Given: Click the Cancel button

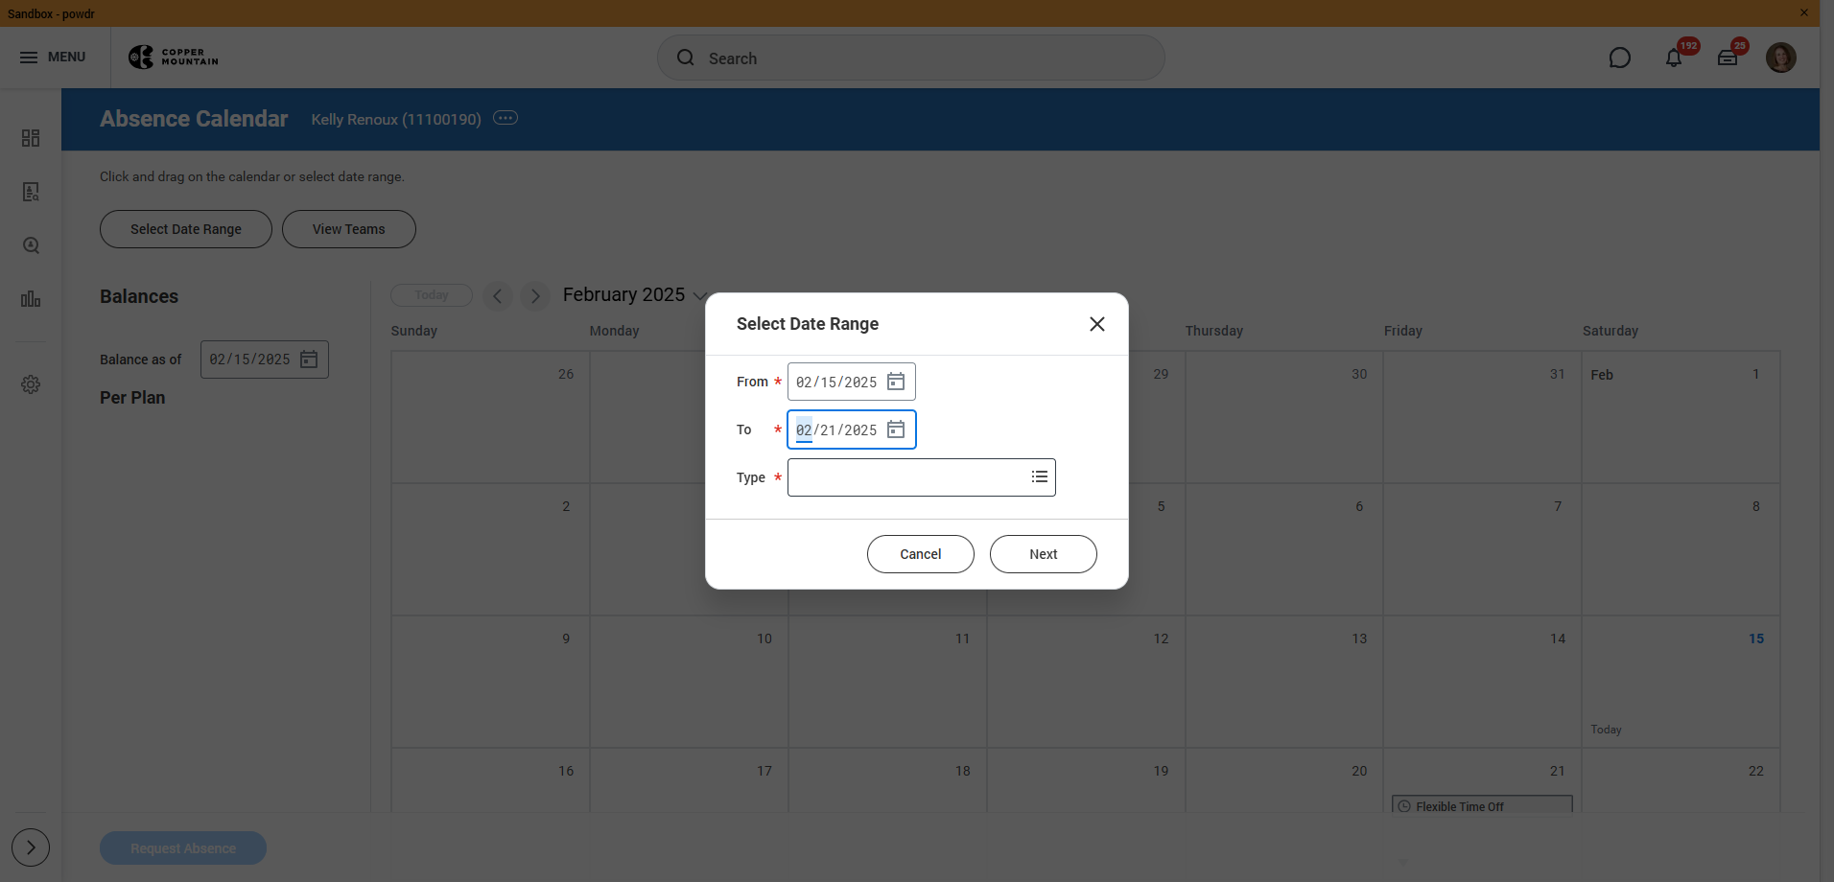Looking at the screenshot, I should coord(921,554).
